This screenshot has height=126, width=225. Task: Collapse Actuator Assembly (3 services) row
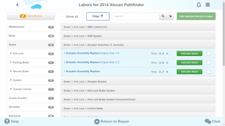point(138,45)
